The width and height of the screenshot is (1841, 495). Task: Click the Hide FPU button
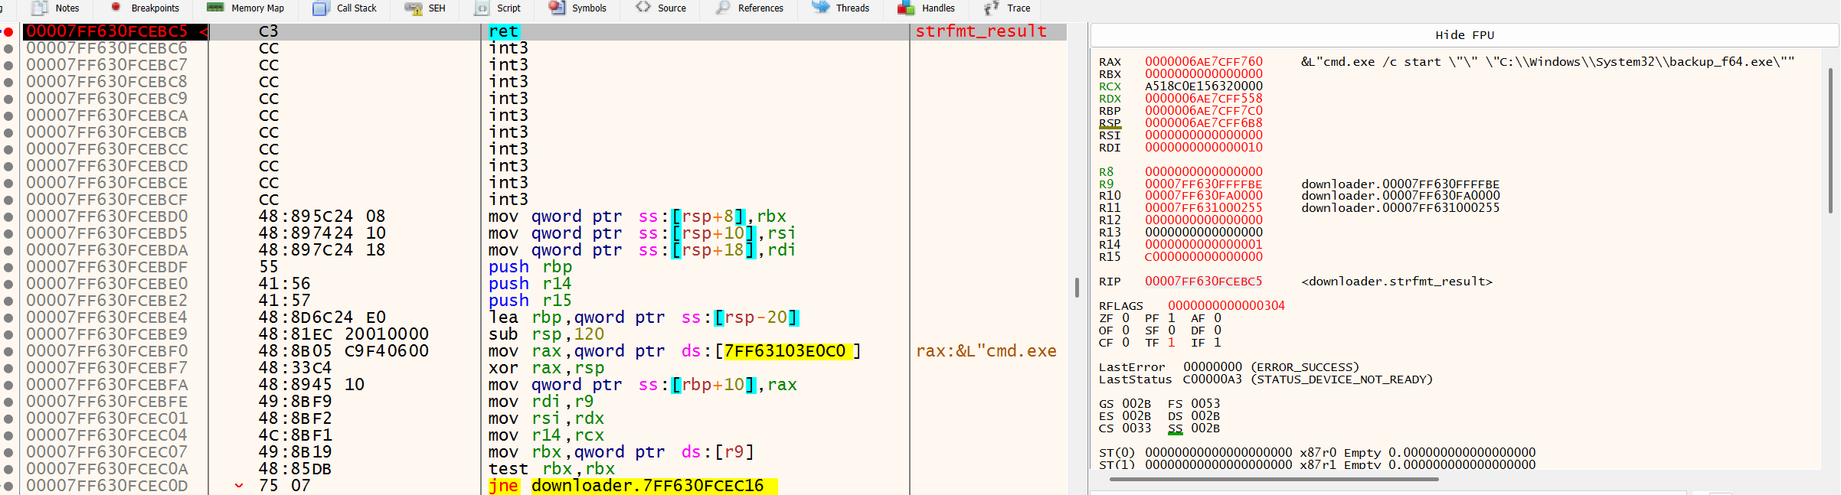click(1463, 35)
